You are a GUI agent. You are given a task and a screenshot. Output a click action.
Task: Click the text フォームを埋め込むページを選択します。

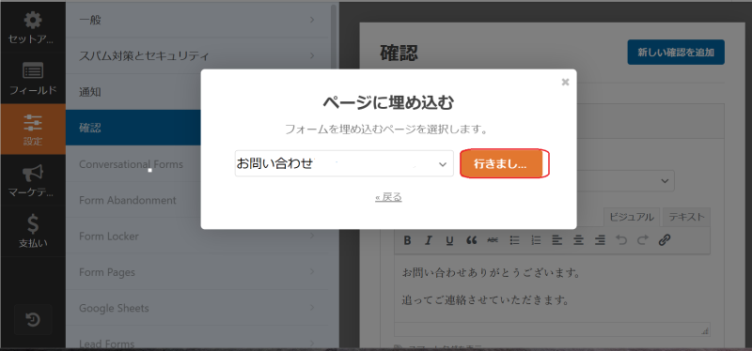(388, 130)
